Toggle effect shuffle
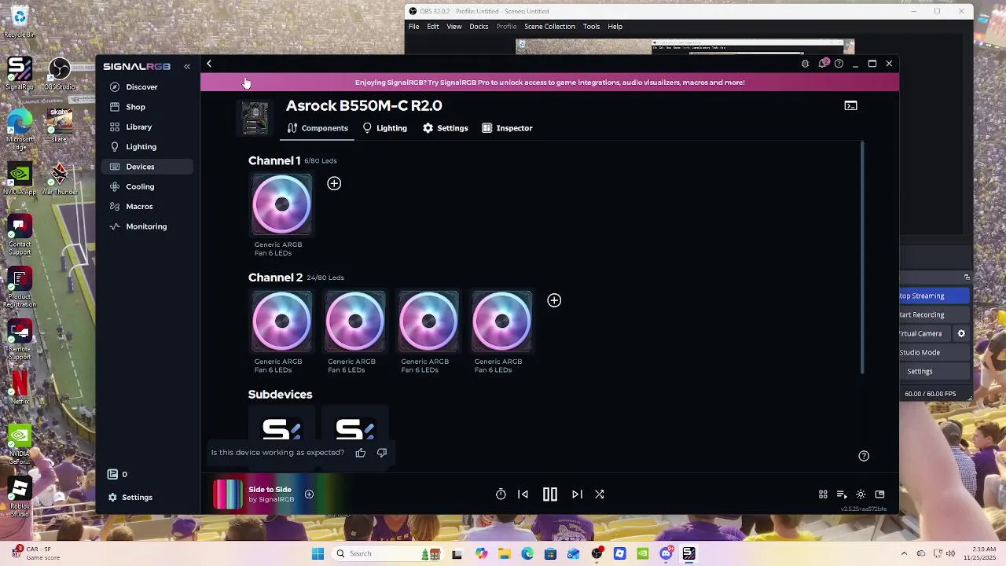 click(599, 494)
